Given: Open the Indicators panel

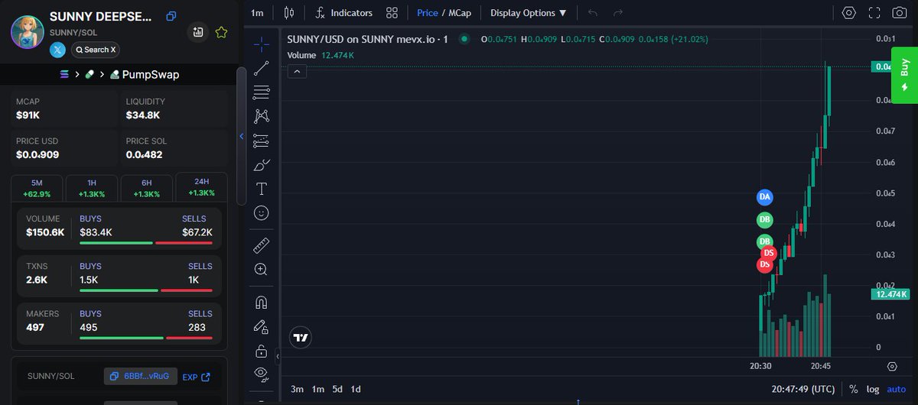Looking at the screenshot, I should tap(343, 13).
